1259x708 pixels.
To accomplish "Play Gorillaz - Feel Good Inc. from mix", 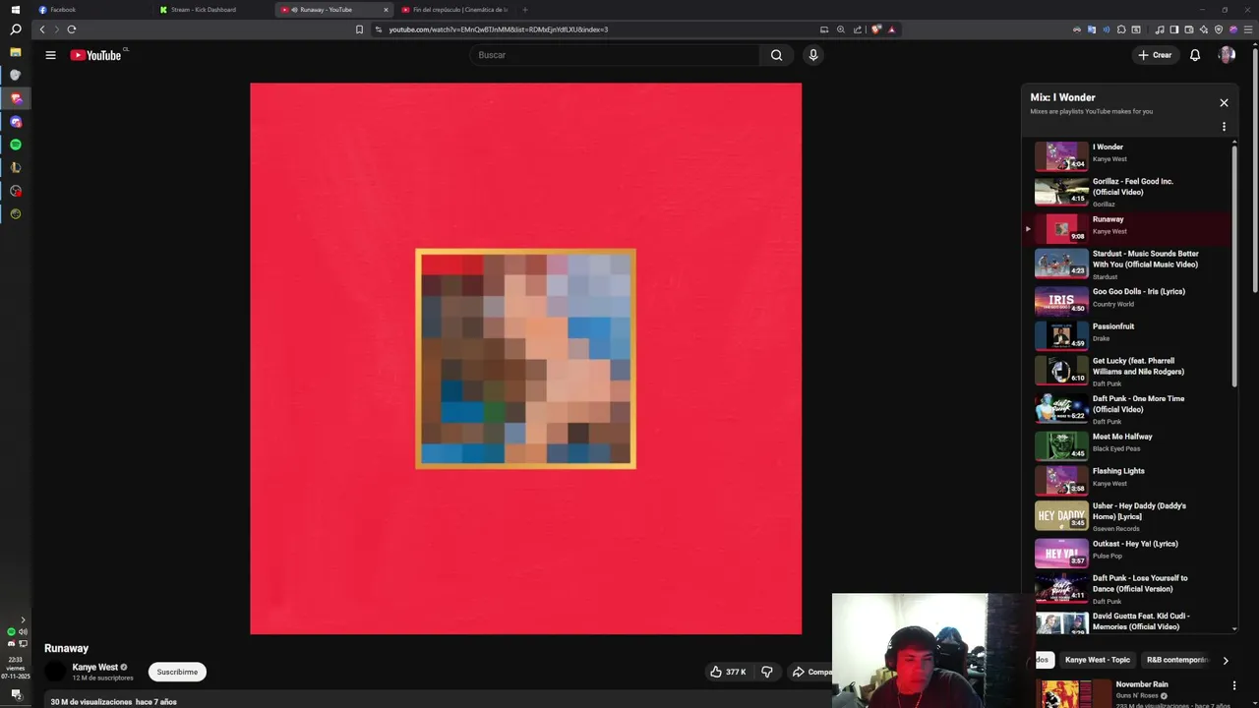I will 1126,191.
